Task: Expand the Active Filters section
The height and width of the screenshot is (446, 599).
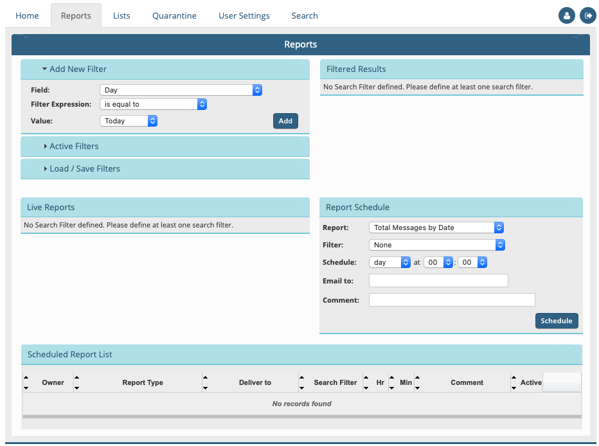Action: [x=74, y=147]
